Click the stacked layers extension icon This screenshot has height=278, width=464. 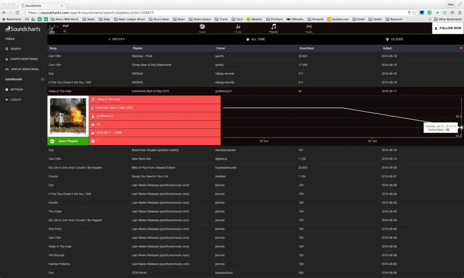point(445,13)
